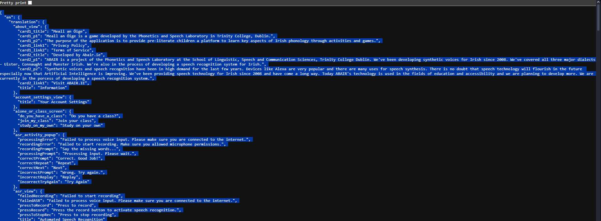Click the "Automated Speech Recognition" title value
This screenshot has width=601, height=221.
tap(71, 219)
